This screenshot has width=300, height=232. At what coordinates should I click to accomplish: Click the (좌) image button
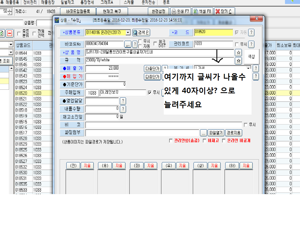tap(137, 166)
